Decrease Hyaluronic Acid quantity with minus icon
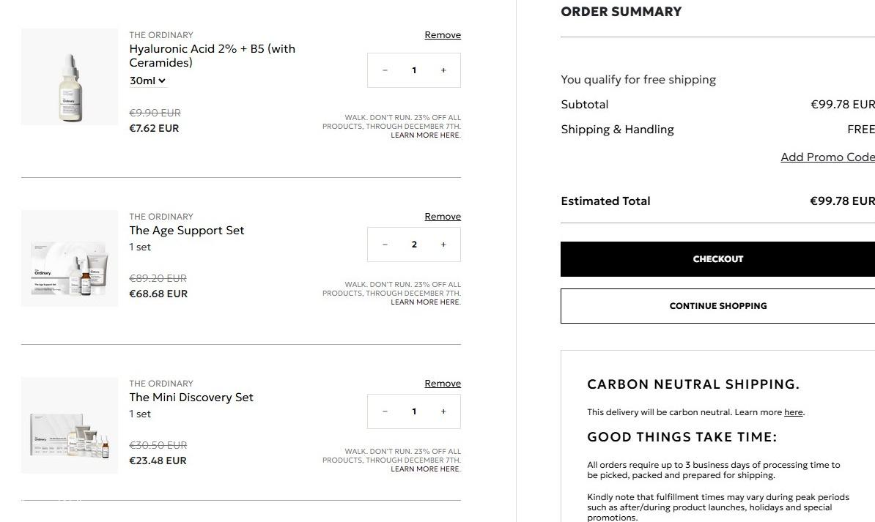This screenshot has width=875, height=522. coord(385,70)
